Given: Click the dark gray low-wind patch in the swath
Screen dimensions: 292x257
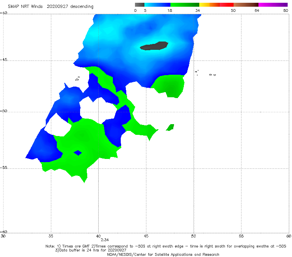Looking at the screenshot, I should click(154, 46).
